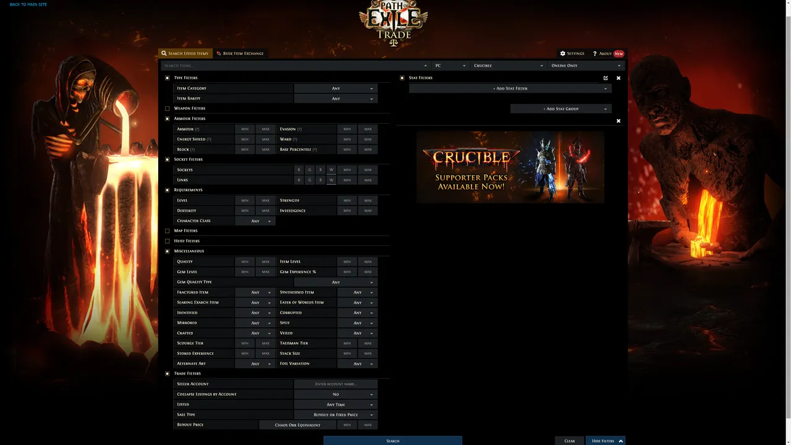Open the Collapse Listings by Account dropdown
Screen dimensions: 791x445
[336, 394]
